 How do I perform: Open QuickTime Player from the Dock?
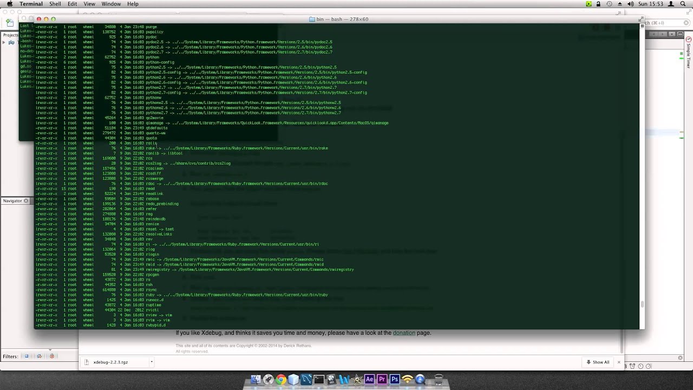[420, 379]
